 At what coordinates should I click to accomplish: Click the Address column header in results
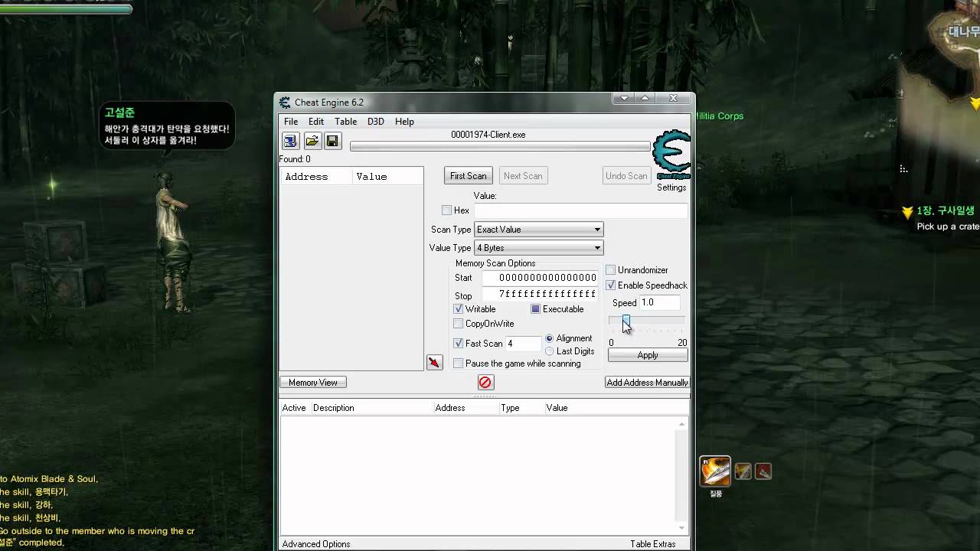[316, 177]
